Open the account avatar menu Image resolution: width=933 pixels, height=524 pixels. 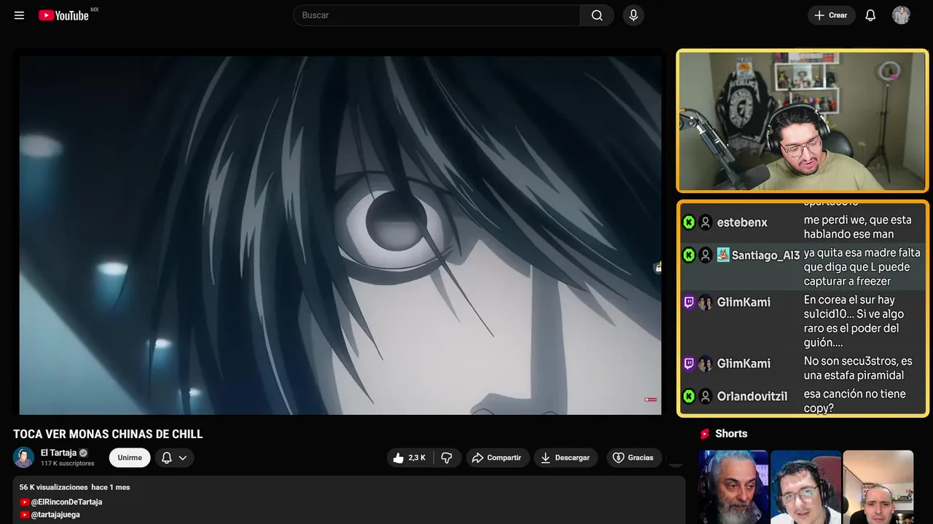(901, 15)
